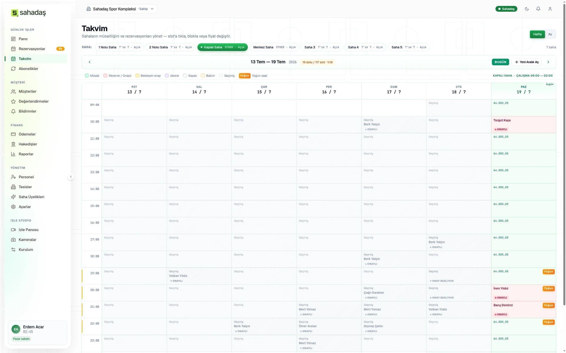Switch calendar view to Ay
The image size is (566, 353).
pyautogui.click(x=550, y=34)
